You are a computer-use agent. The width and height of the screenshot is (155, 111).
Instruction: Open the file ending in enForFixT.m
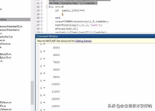point(6,37)
